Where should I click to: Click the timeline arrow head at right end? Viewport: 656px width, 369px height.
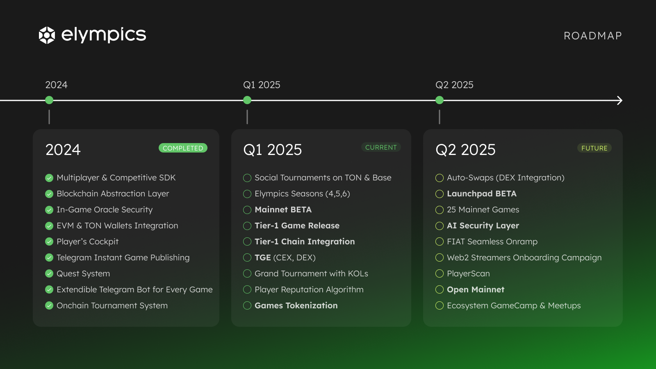click(x=620, y=100)
